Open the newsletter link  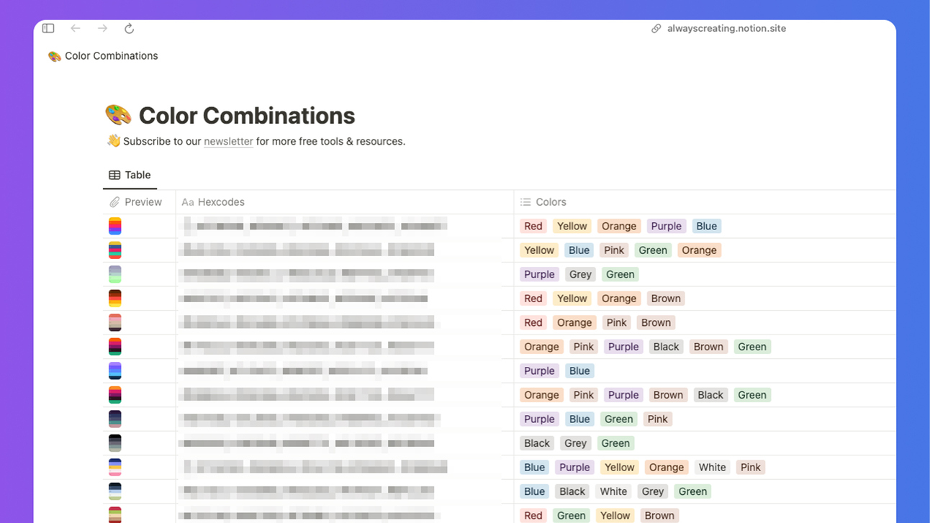(228, 141)
